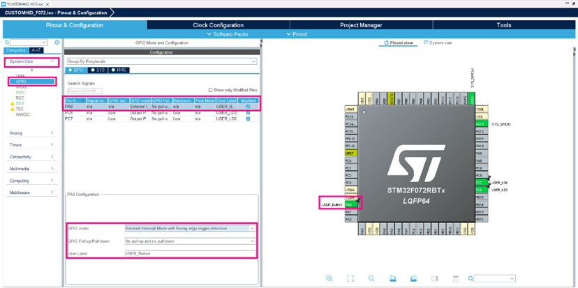
Task: Rotate the chip view counter-clockwise
Action: [414, 278]
